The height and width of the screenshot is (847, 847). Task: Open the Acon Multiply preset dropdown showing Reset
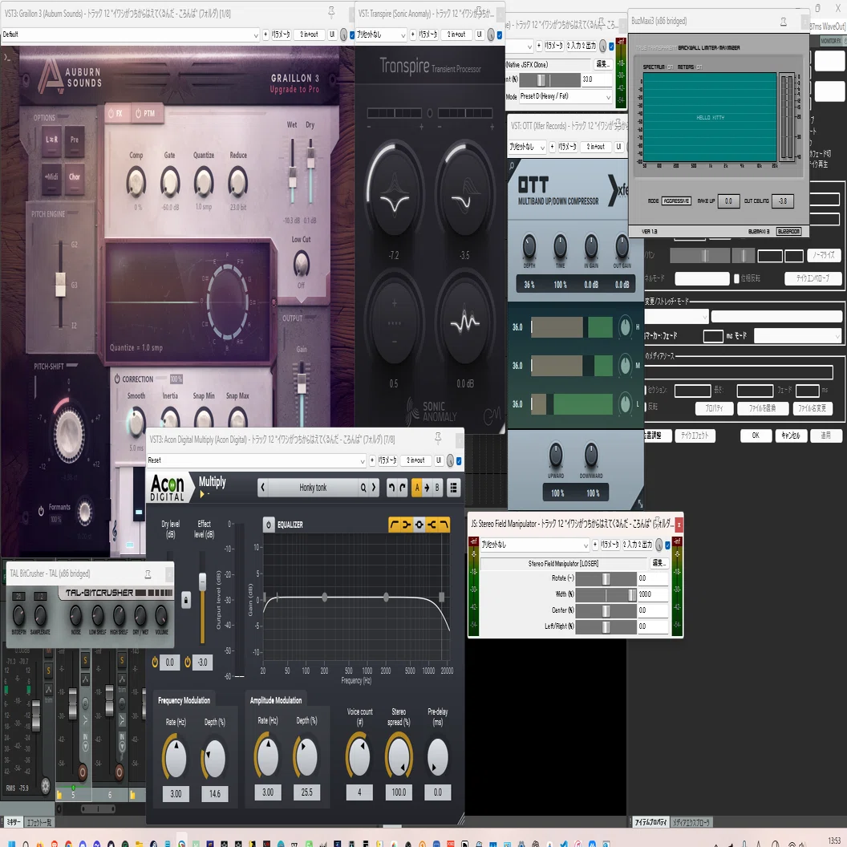pyautogui.click(x=257, y=460)
